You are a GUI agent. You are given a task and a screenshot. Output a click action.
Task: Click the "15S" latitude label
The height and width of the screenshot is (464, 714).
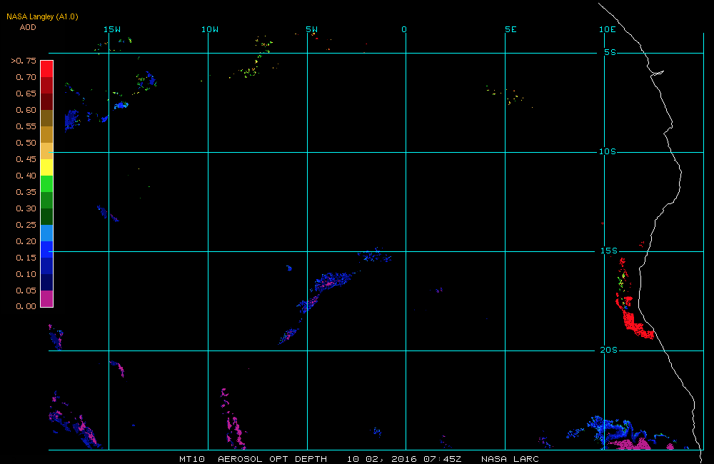point(609,251)
